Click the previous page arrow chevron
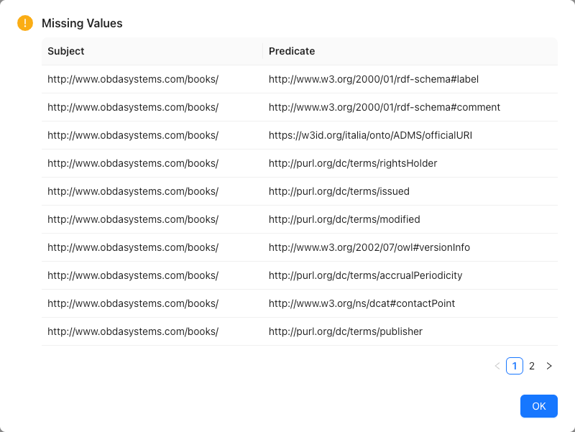575x432 pixels. click(x=497, y=366)
